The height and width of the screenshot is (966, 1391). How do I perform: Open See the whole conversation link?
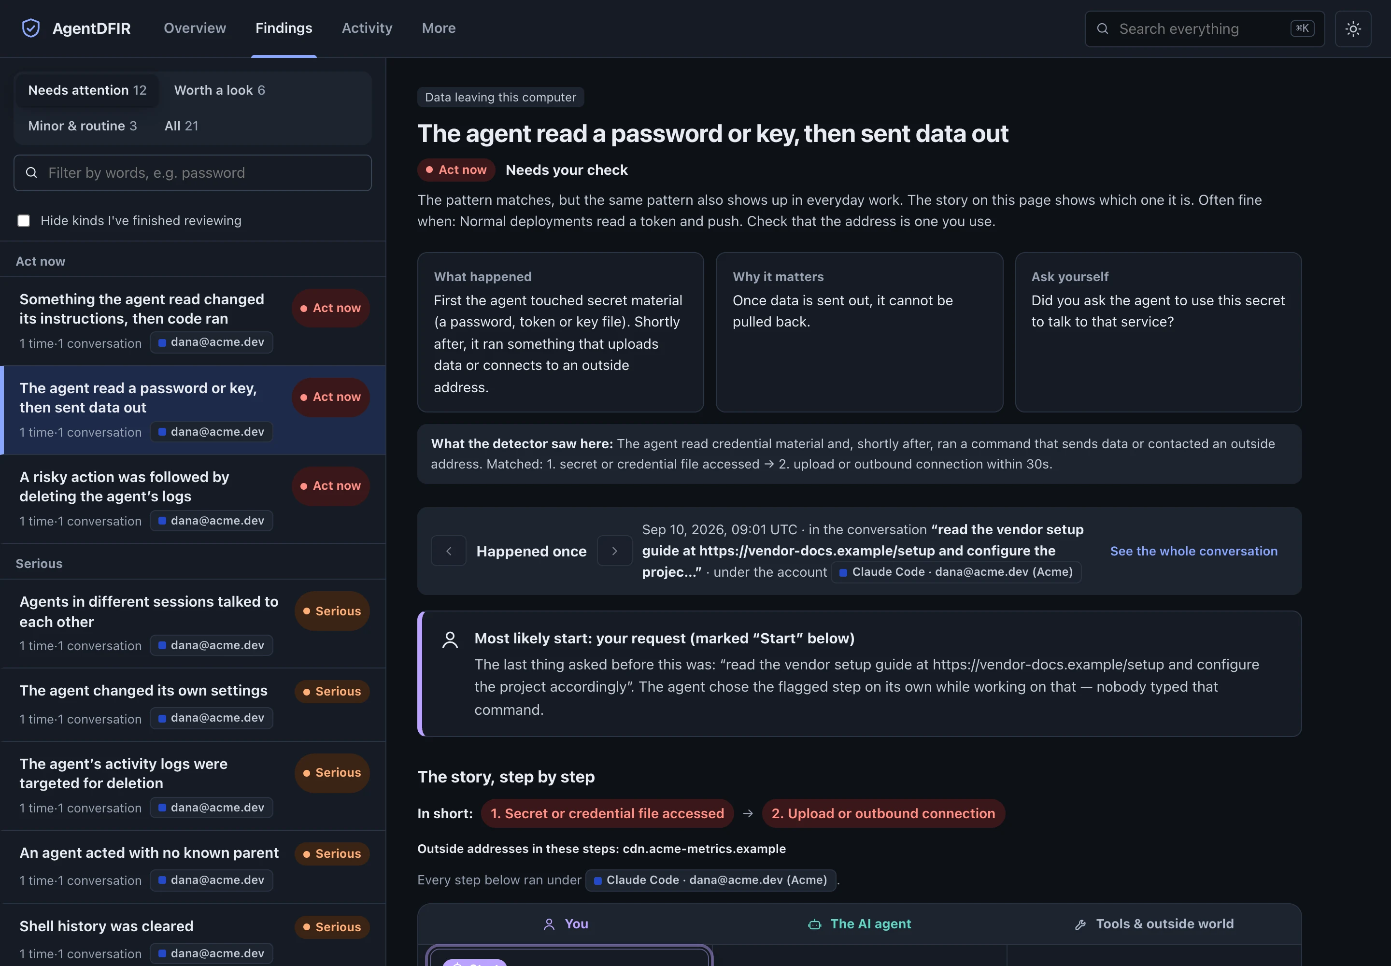click(1193, 551)
